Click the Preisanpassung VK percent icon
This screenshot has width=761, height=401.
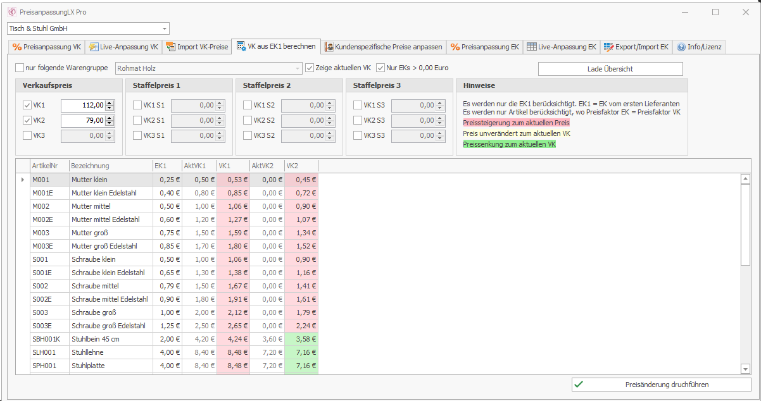click(x=17, y=47)
